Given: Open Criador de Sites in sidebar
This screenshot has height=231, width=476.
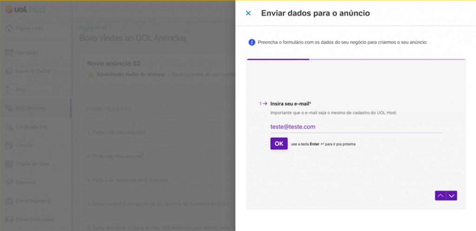Looking at the screenshot, I should coord(32,164).
